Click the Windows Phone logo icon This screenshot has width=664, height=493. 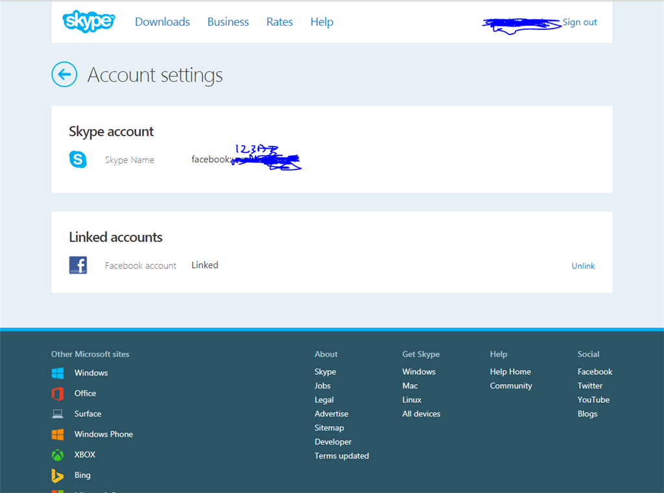[x=58, y=434]
